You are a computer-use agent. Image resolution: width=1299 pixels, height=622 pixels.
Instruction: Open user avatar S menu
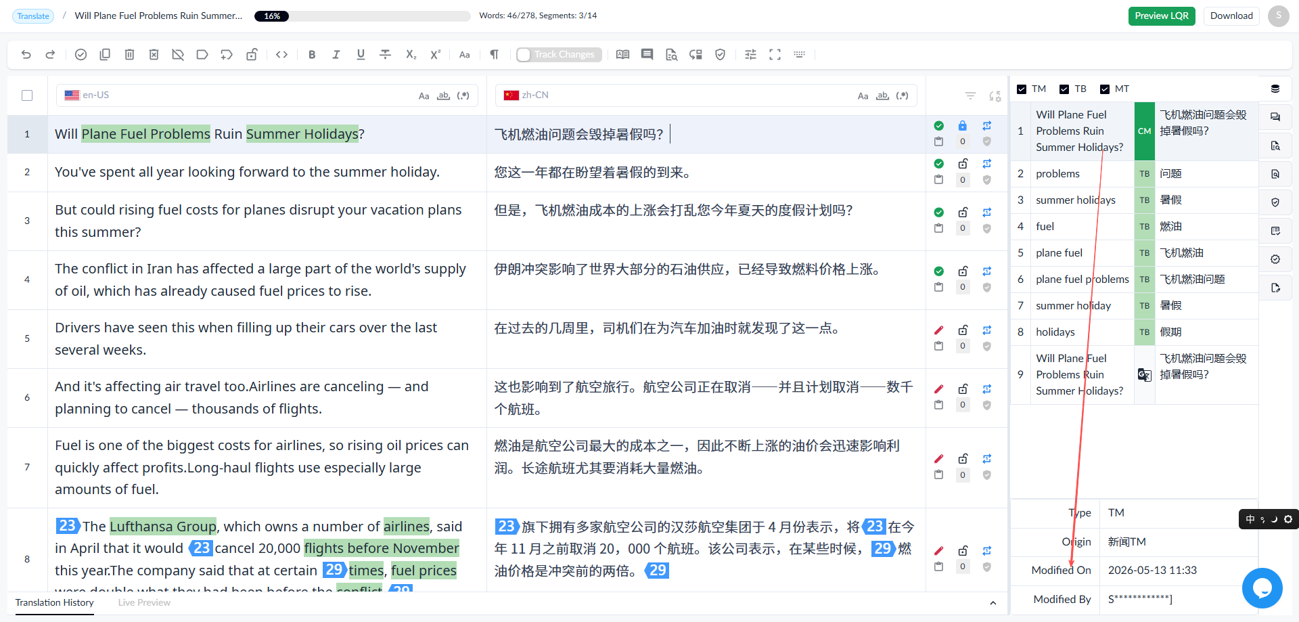1278,16
